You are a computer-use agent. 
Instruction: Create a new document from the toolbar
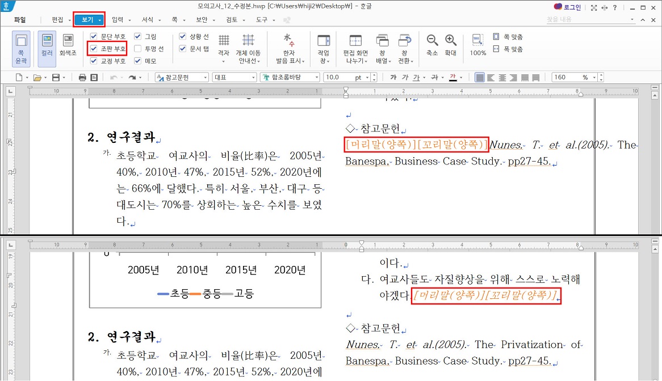point(19,78)
